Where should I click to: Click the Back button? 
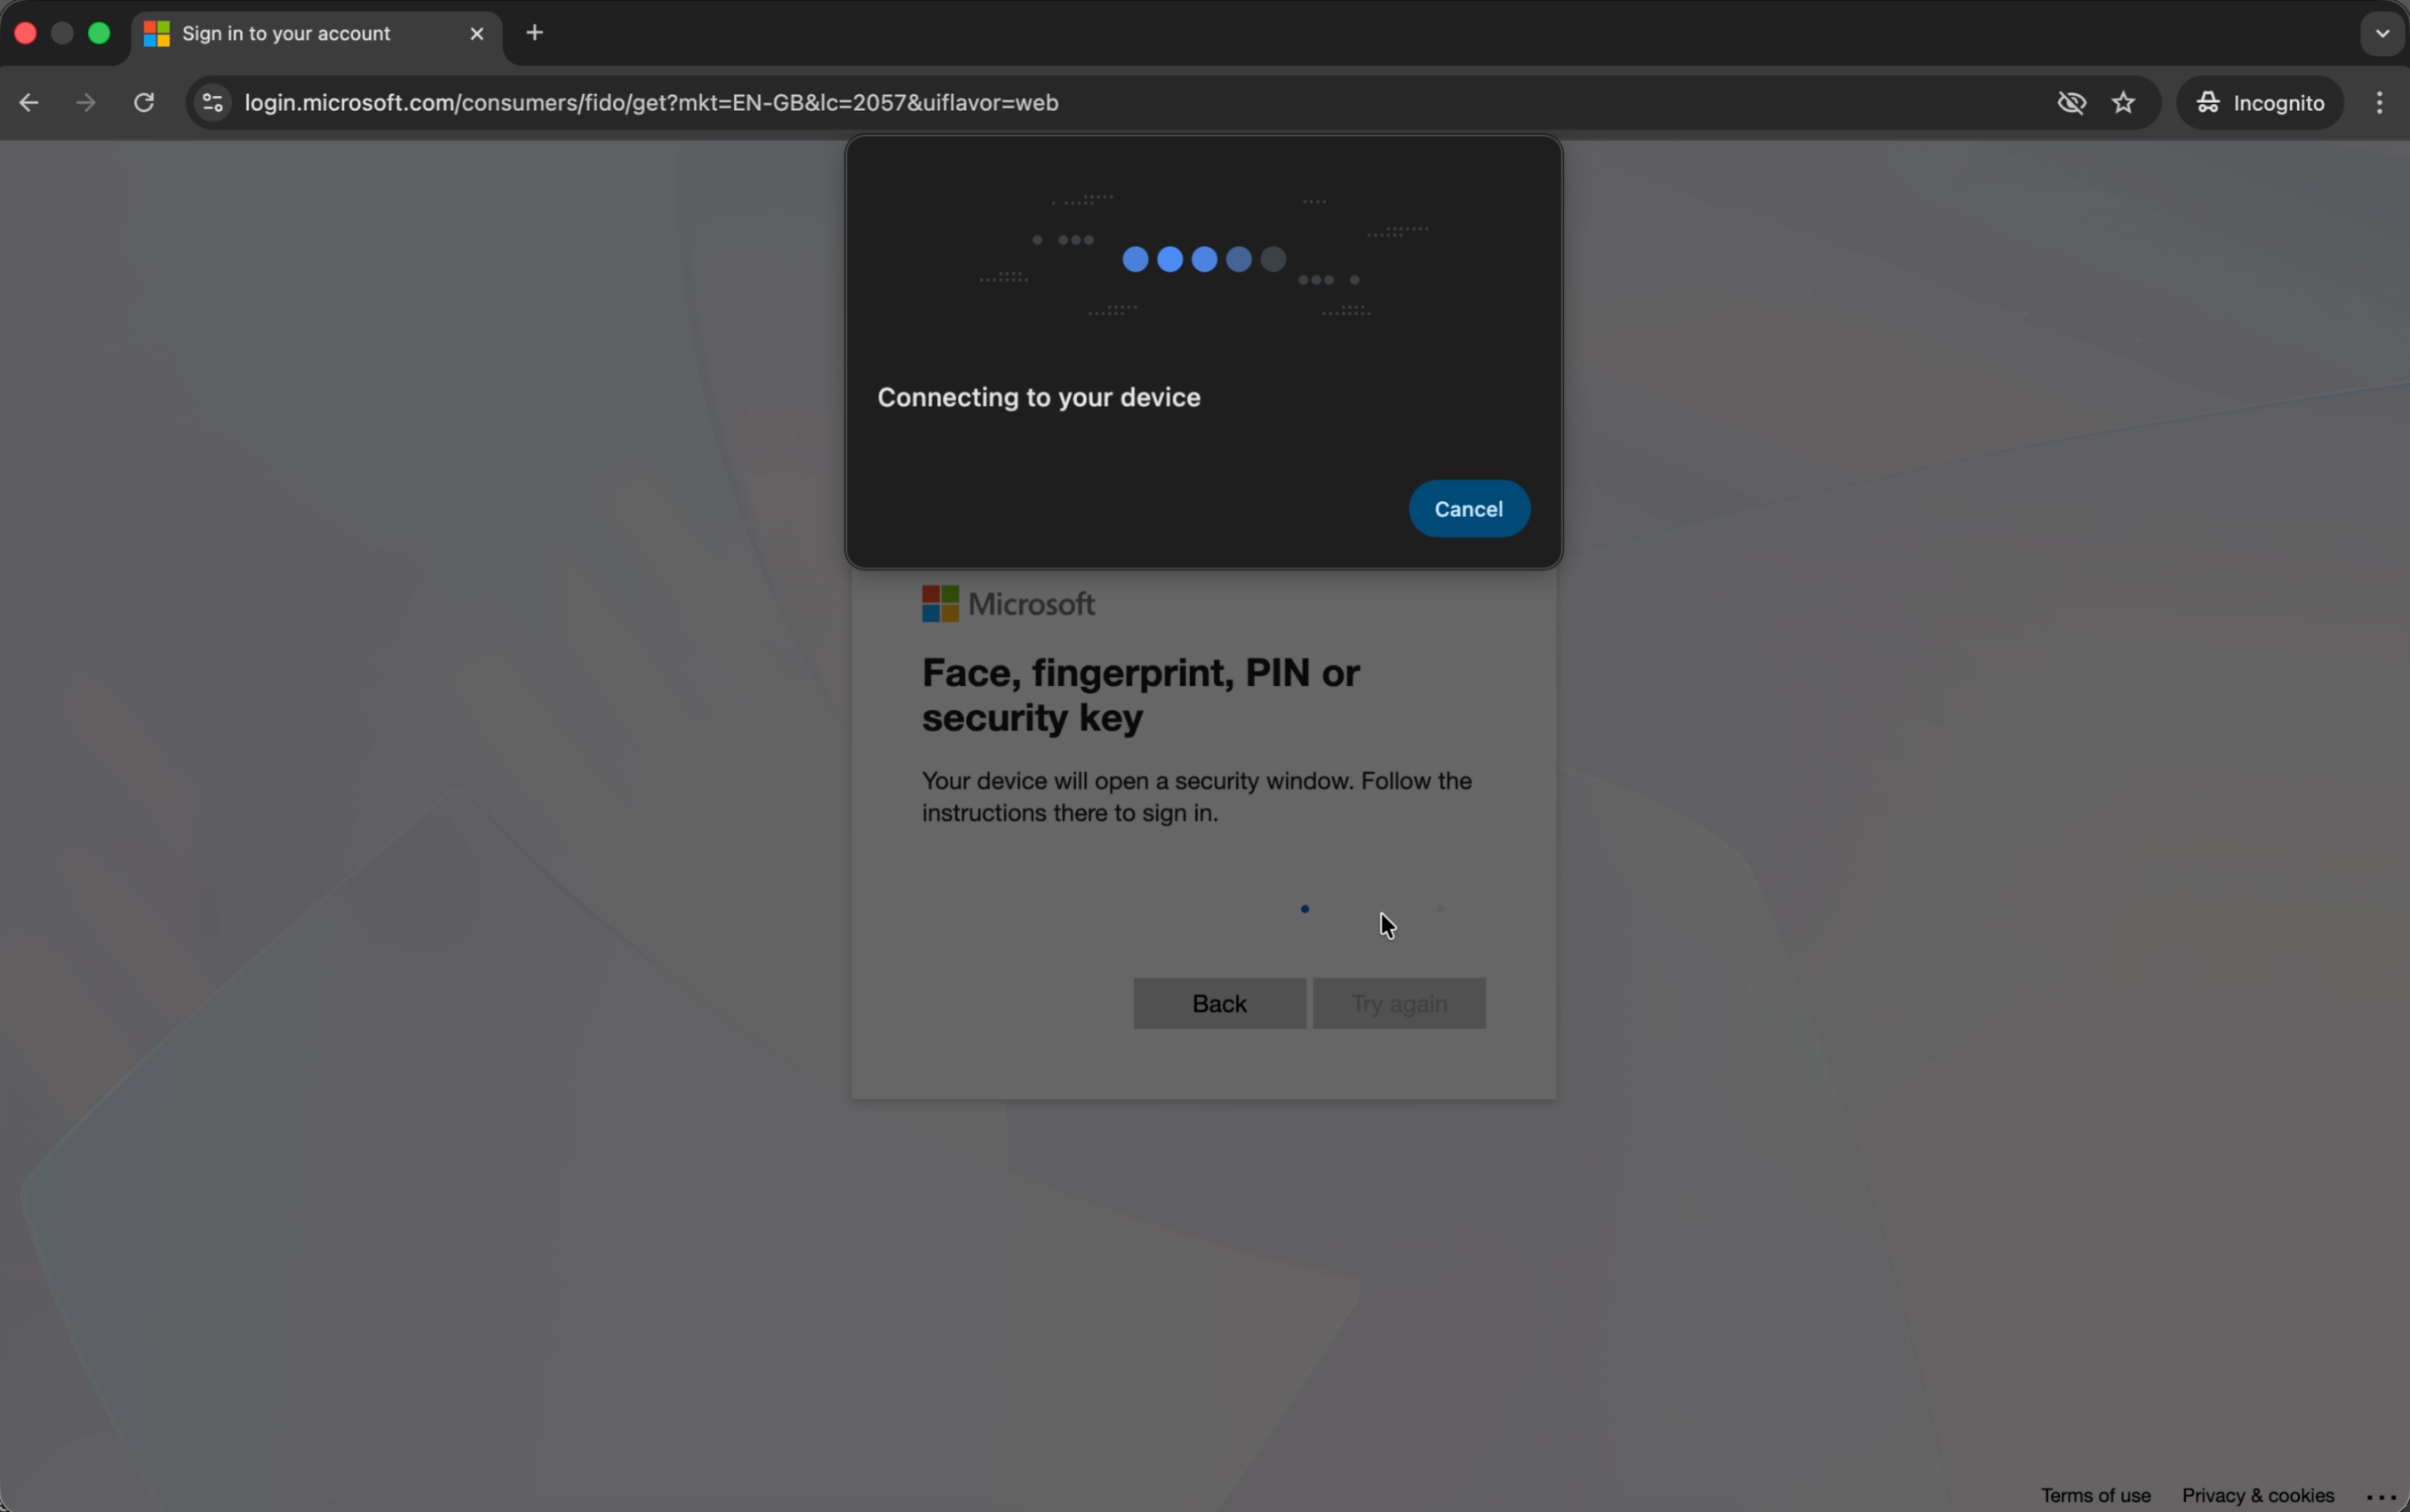1218,1002
